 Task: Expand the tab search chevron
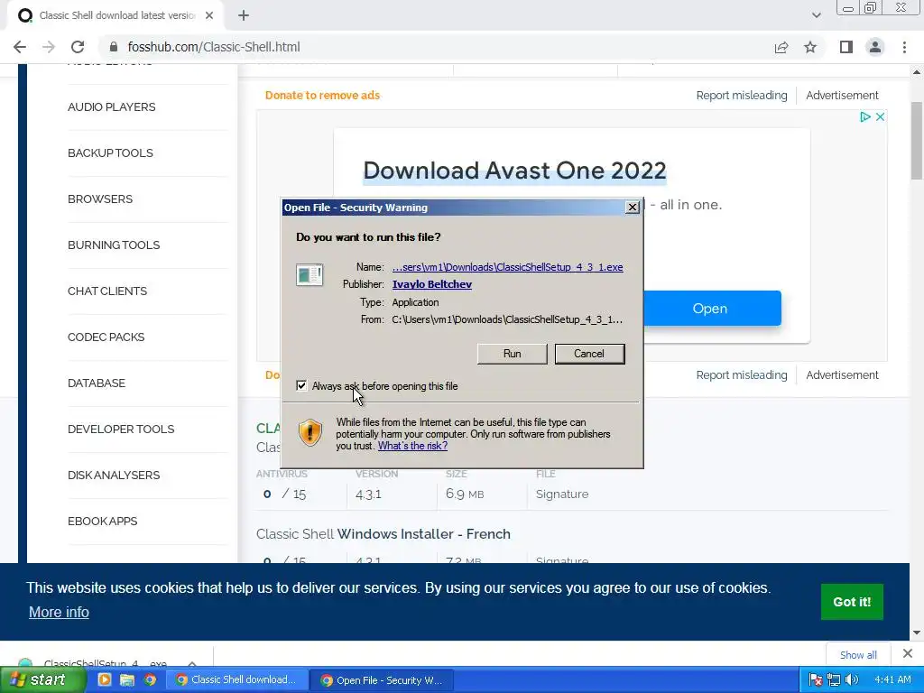click(x=816, y=16)
